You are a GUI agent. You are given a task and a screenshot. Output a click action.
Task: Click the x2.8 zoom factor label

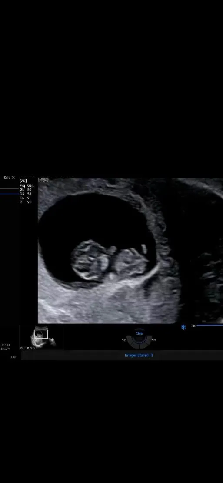(23, 348)
